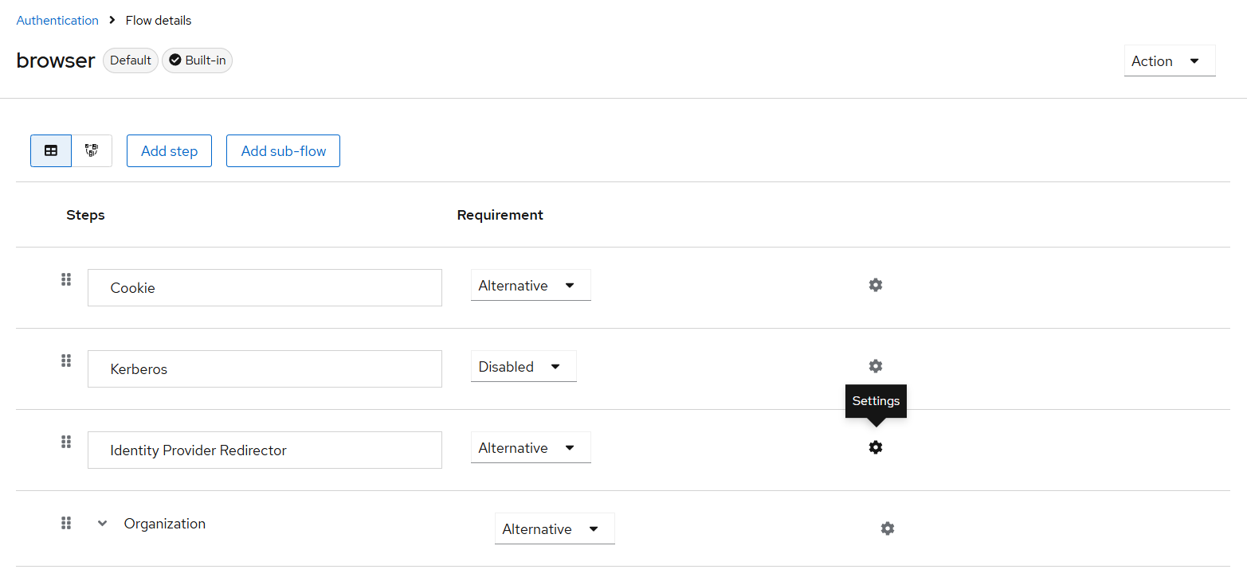This screenshot has width=1247, height=577.
Task: Select the Cookie step name box
Action: tap(265, 287)
